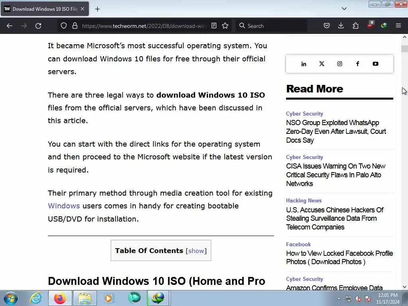Open the Extensions menu
The height and width of the screenshot is (306, 408).
click(x=355, y=26)
